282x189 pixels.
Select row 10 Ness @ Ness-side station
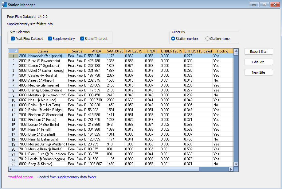point(43,100)
